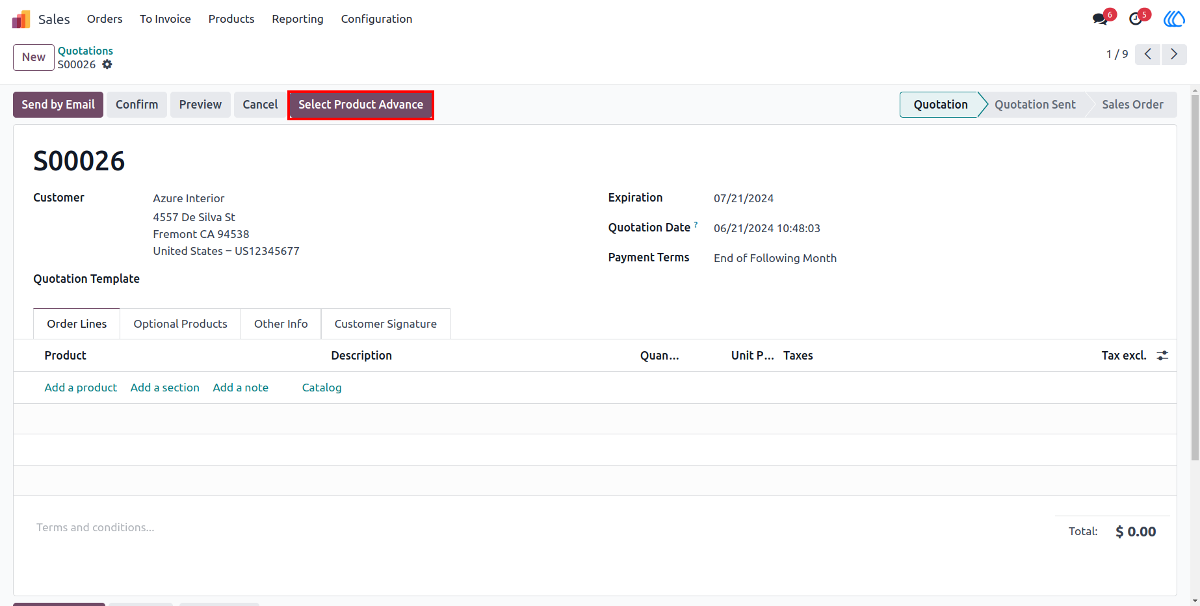Image resolution: width=1200 pixels, height=606 pixels.
Task: Click the vertical scrollbar
Action: click(1195, 276)
